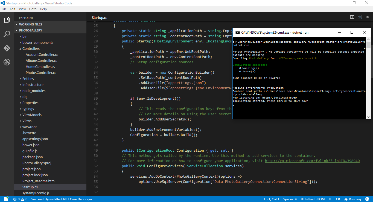Click the show changes icon next to split editor
This screenshot has width=373, height=202.
coord(360,17)
